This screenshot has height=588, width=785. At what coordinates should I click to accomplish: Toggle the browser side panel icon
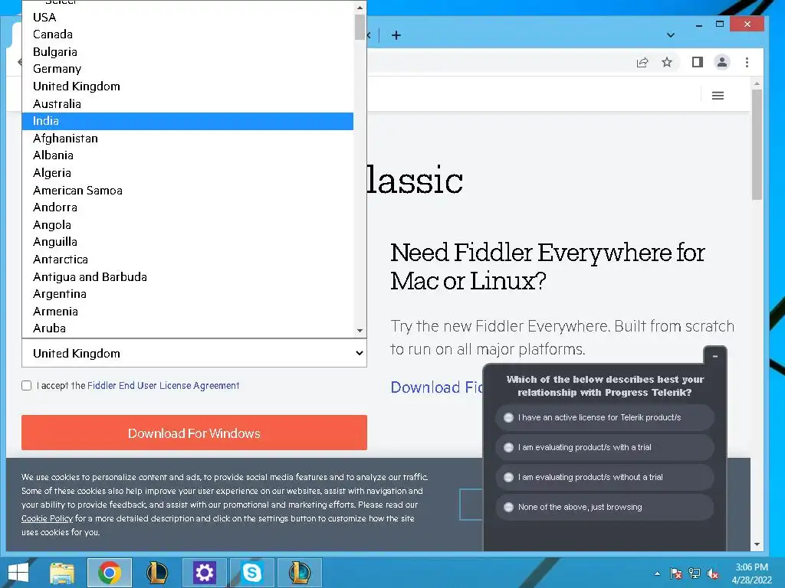click(698, 62)
